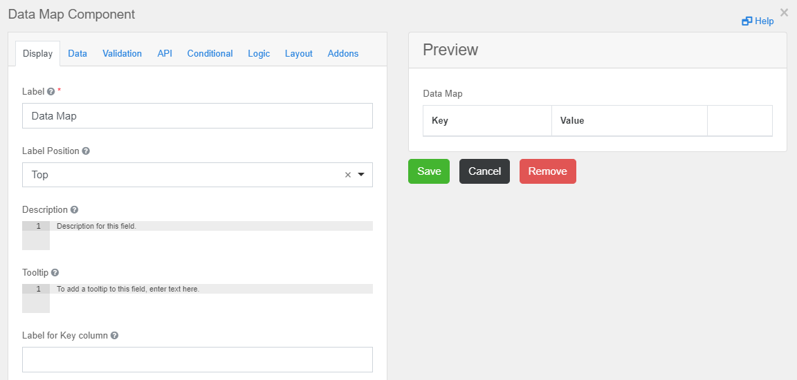Click line number 1 in Tooltip editor
797x380 pixels.
(39, 289)
